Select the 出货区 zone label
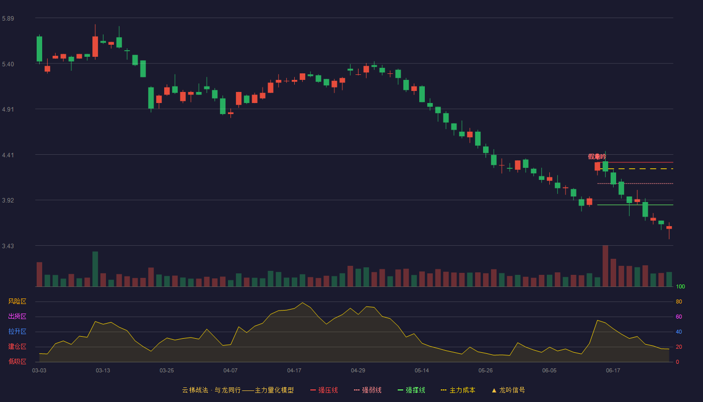The height and width of the screenshot is (402, 703). coord(17,317)
